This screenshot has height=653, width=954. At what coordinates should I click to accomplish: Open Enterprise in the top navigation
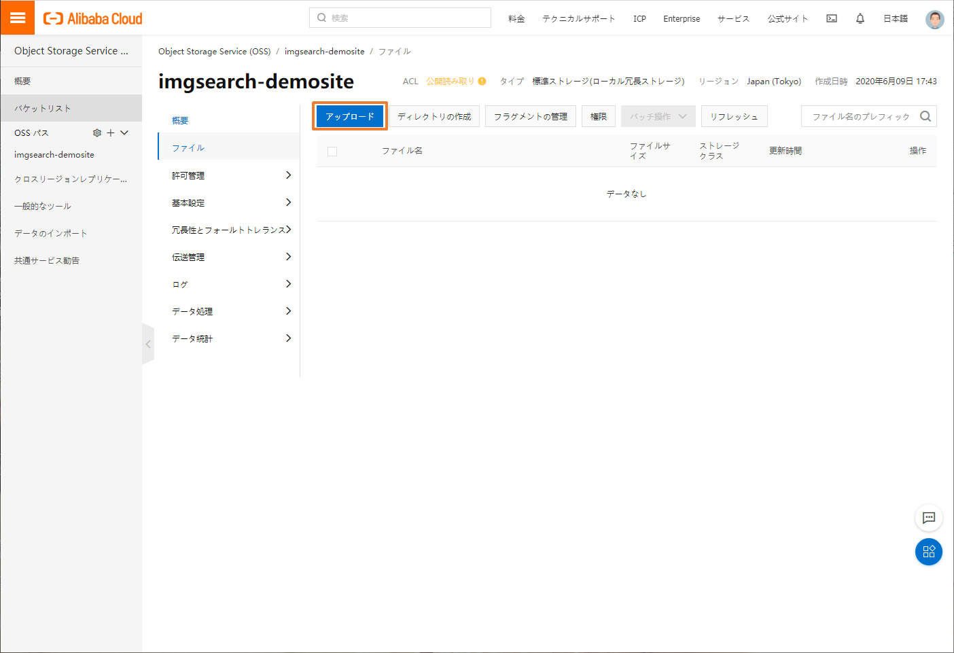(682, 18)
